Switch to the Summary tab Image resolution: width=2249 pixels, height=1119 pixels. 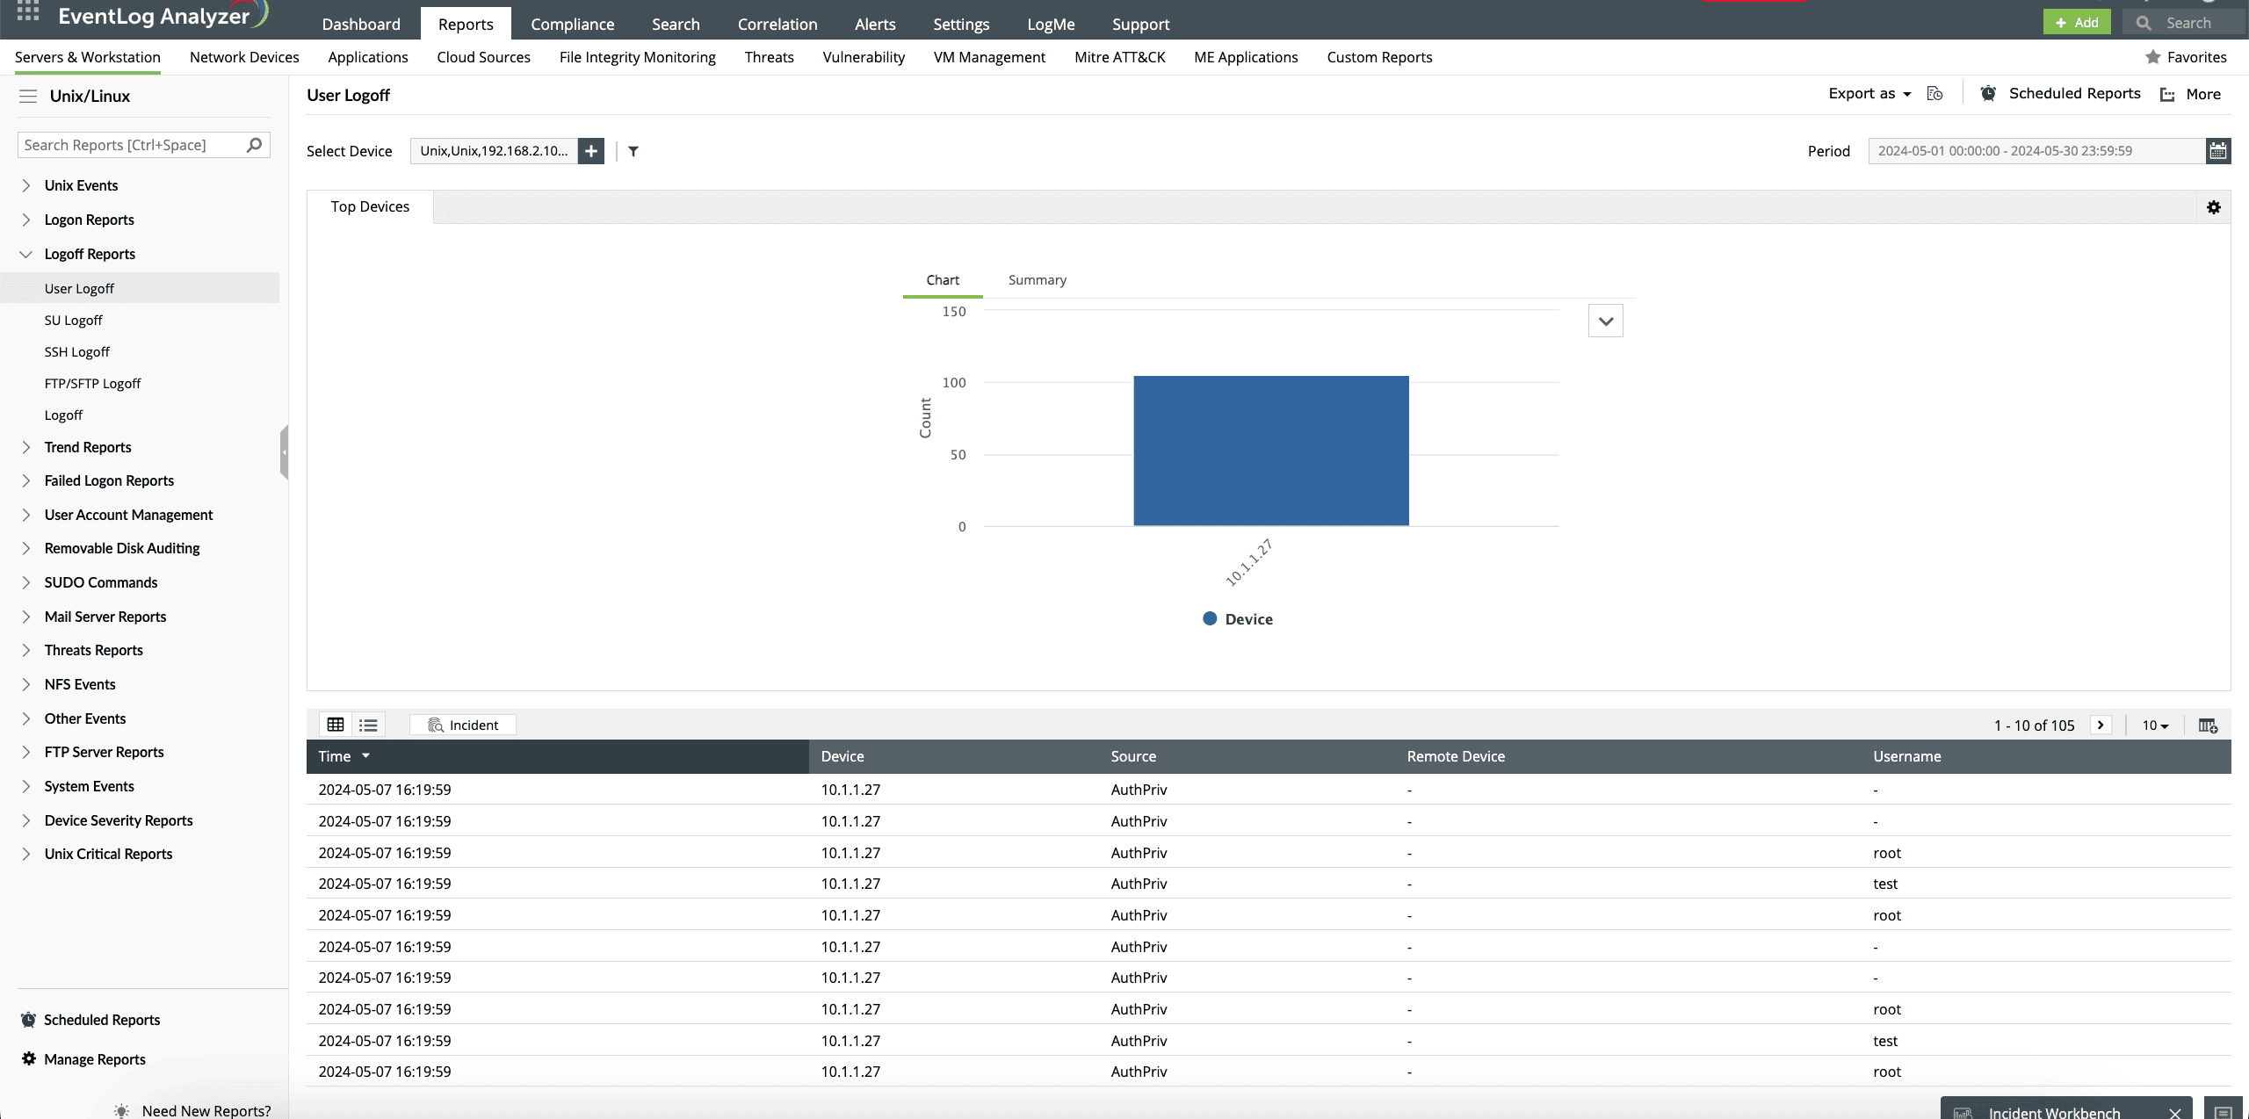tap(1037, 280)
